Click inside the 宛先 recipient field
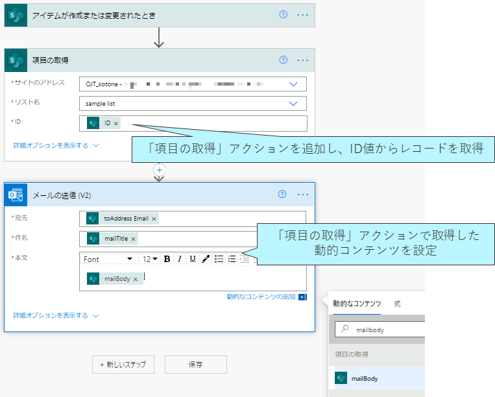 pos(193,219)
